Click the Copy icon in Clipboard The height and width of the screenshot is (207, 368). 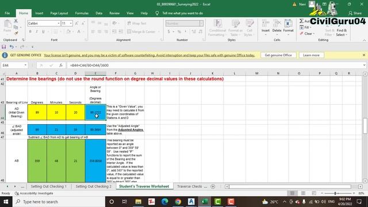click(x=16, y=27)
